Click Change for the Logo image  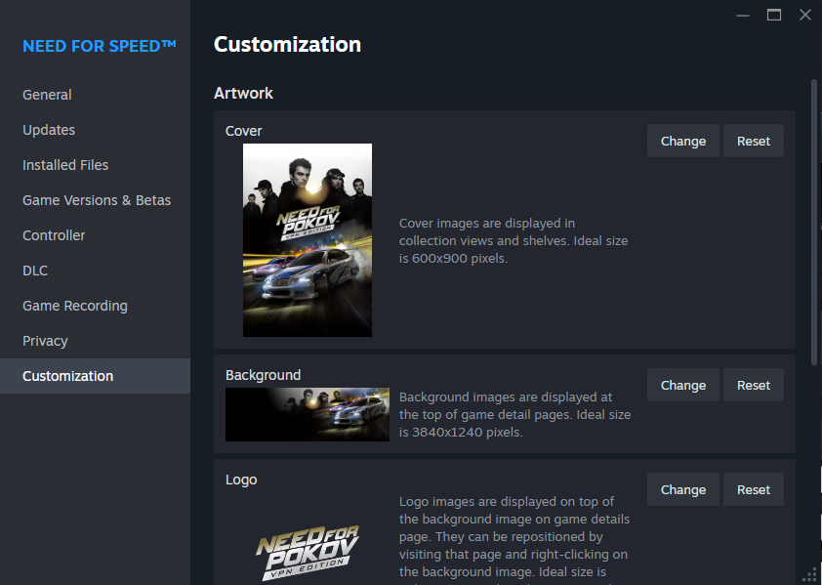tap(683, 489)
